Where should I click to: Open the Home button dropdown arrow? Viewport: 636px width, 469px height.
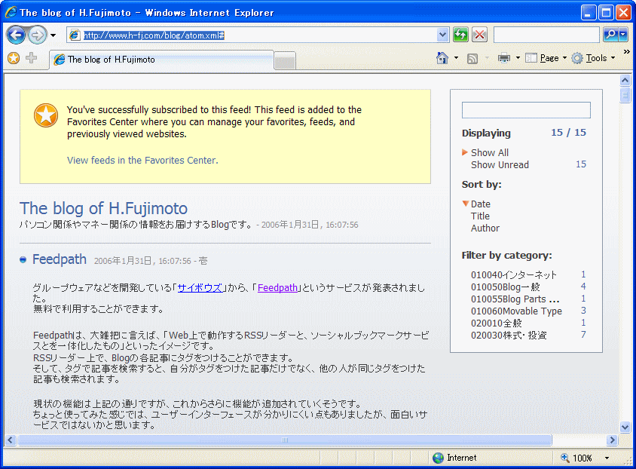tap(457, 58)
